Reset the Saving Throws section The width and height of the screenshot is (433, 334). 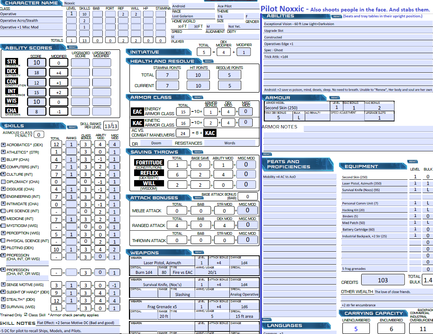(198, 152)
